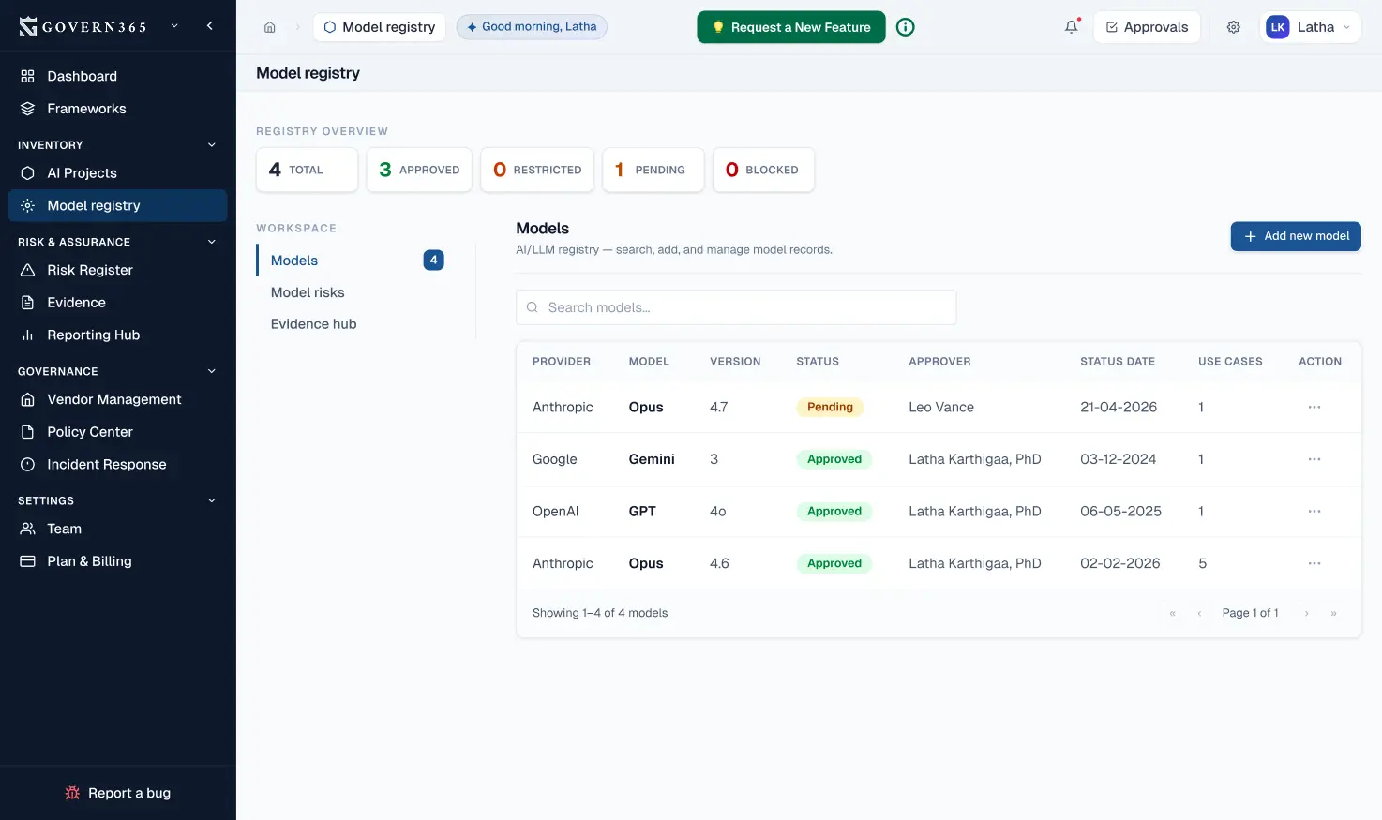Click the Add new model button

point(1295,236)
